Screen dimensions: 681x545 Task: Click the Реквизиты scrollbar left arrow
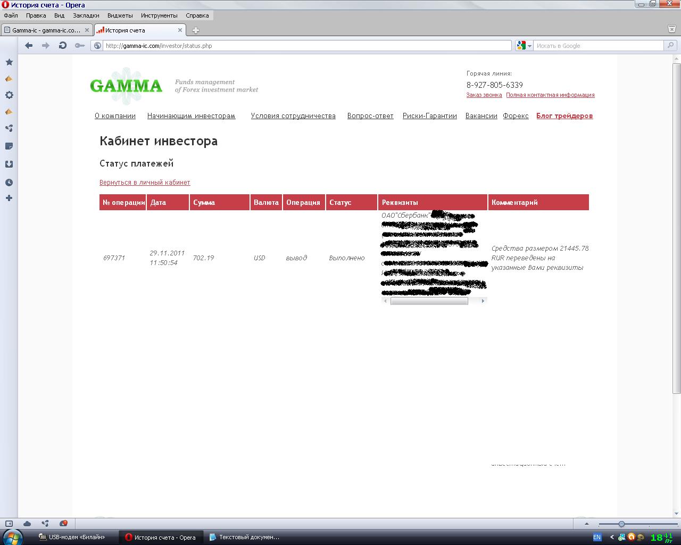[x=386, y=301]
